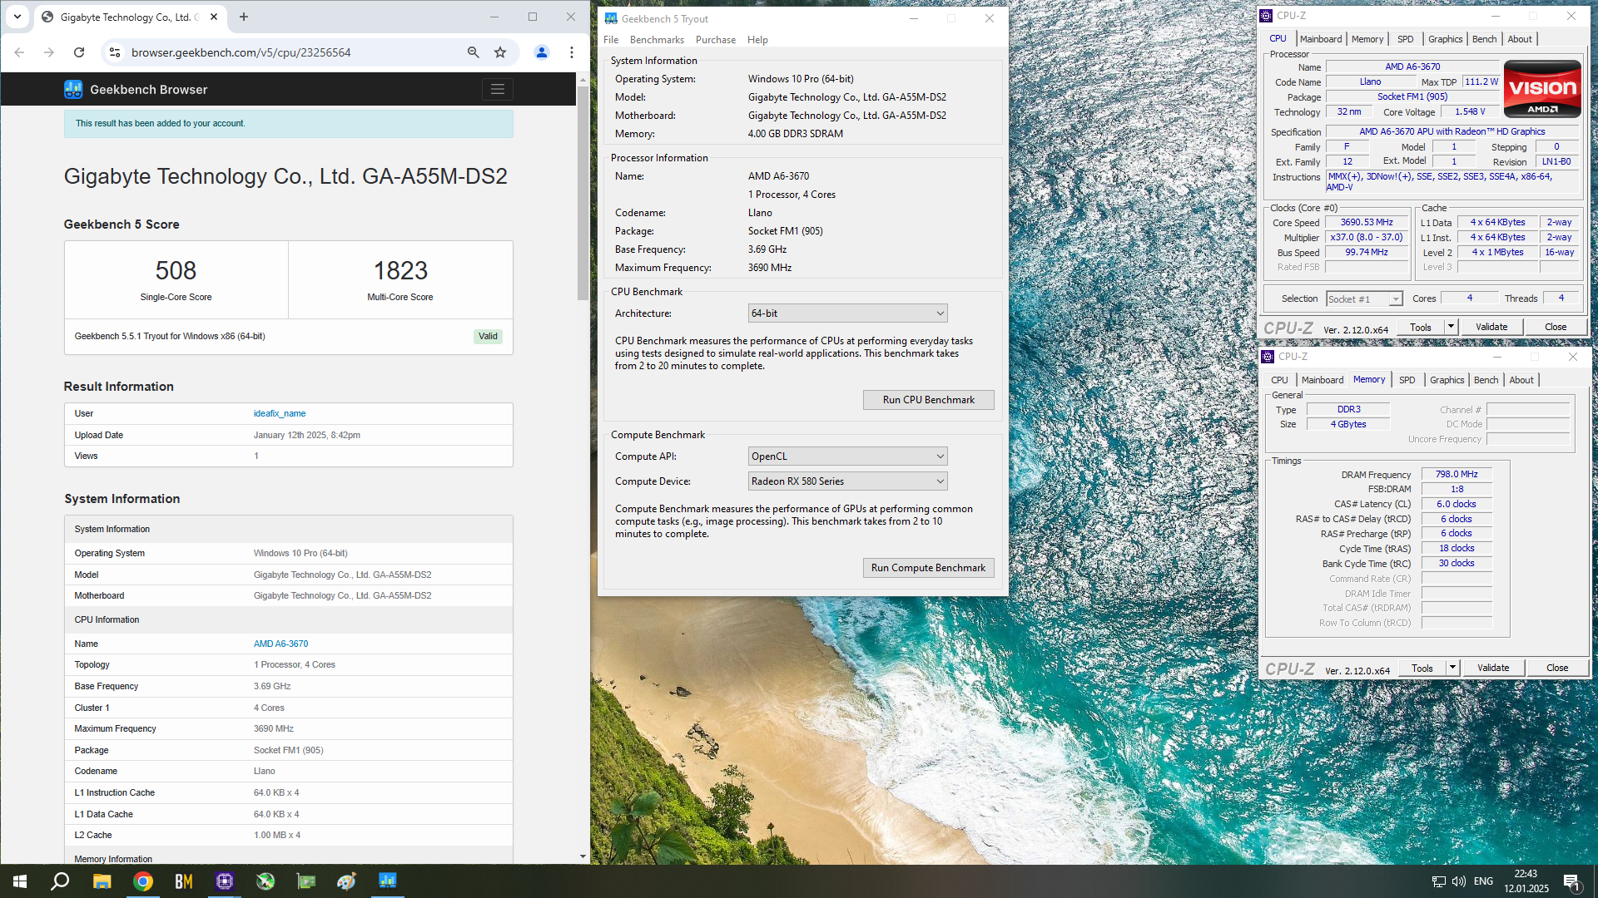Open Socket #1 selection dropdown in CPU-Z
This screenshot has width=1598, height=898.
1364,299
